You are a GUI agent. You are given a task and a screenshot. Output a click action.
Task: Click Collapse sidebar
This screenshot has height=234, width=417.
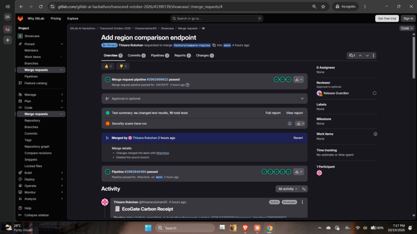tap(36, 215)
